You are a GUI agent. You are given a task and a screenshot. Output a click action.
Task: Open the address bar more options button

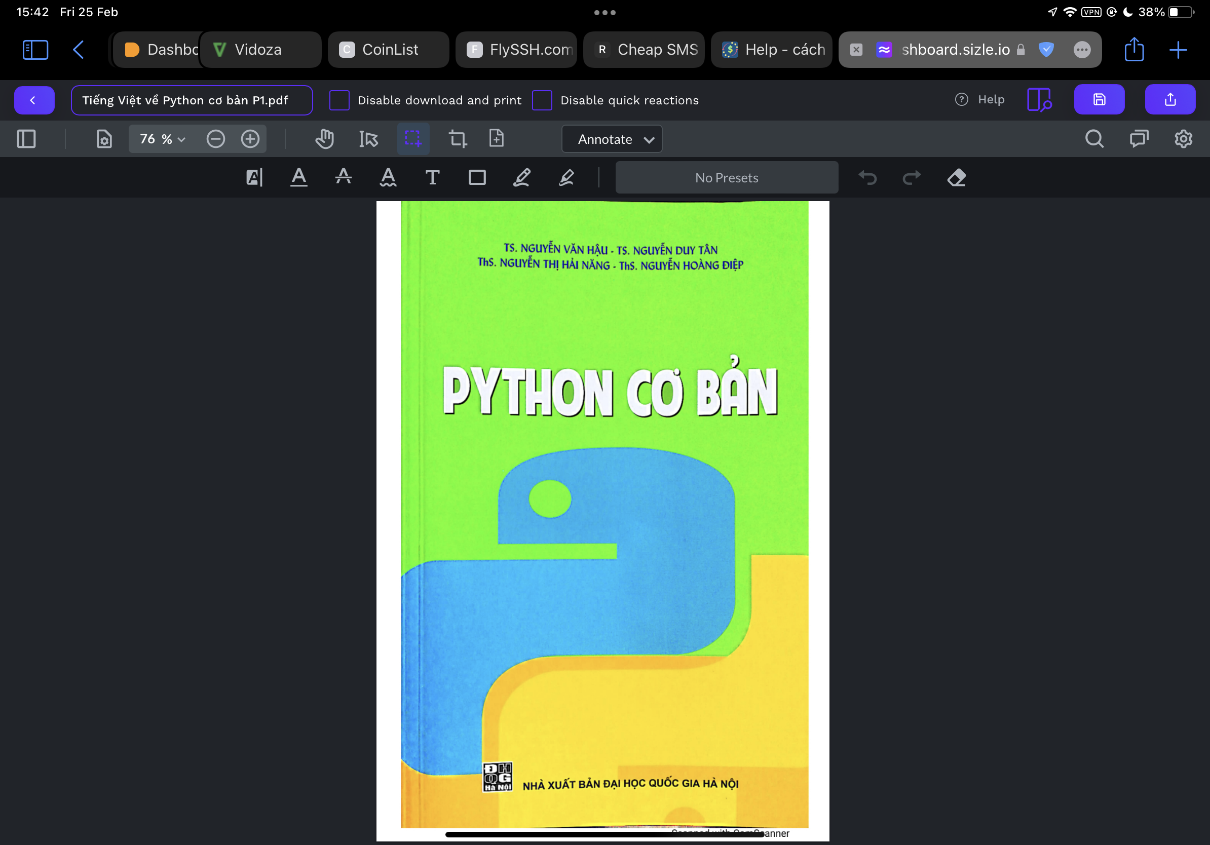pos(1082,50)
